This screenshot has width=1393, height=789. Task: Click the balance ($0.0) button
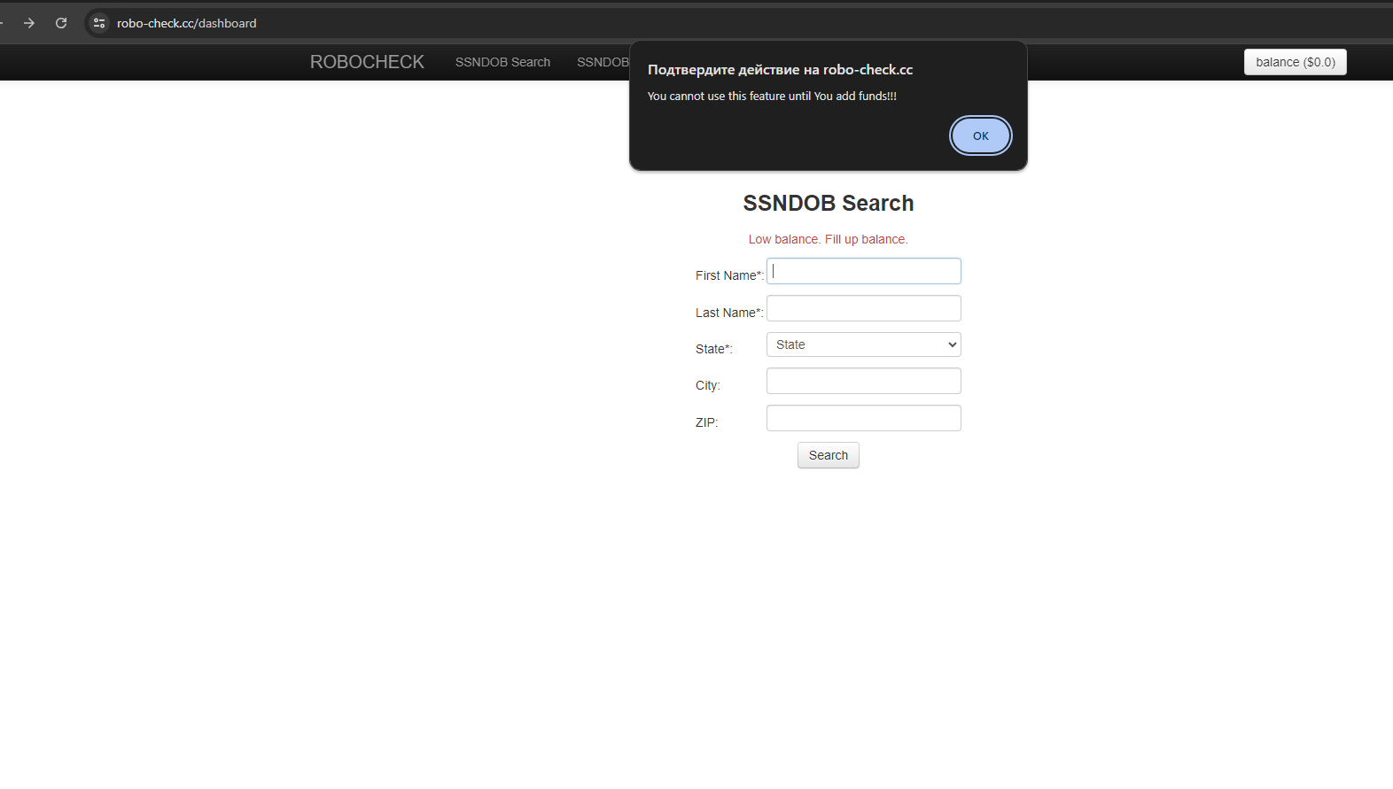pos(1295,62)
